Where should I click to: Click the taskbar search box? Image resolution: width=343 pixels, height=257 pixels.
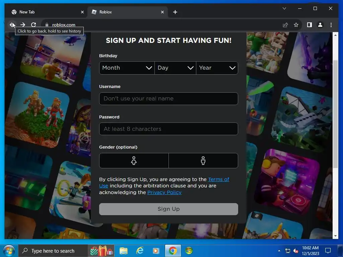[54, 251]
